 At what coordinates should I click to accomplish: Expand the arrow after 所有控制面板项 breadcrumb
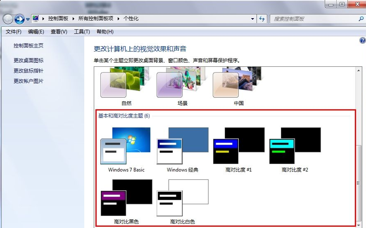click(x=118, y=19)
